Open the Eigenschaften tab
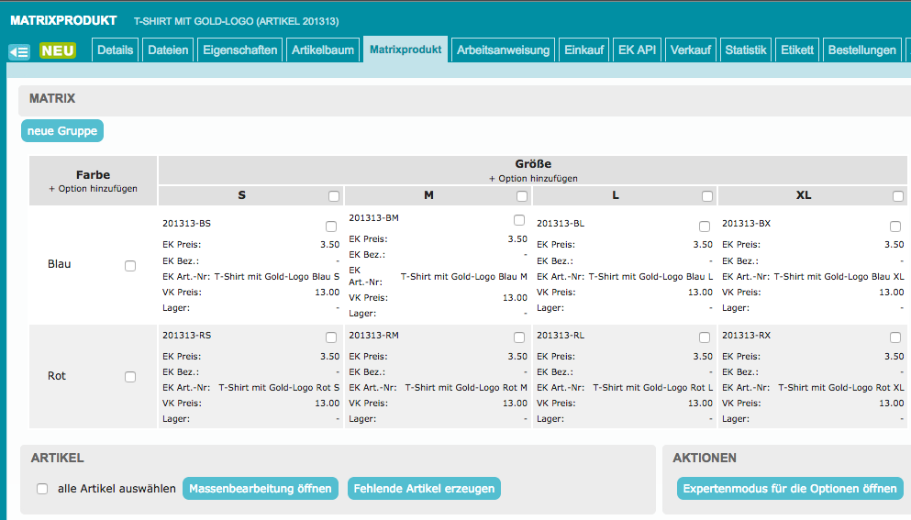The width and height of the screenshot is (911, 520). 239,50
